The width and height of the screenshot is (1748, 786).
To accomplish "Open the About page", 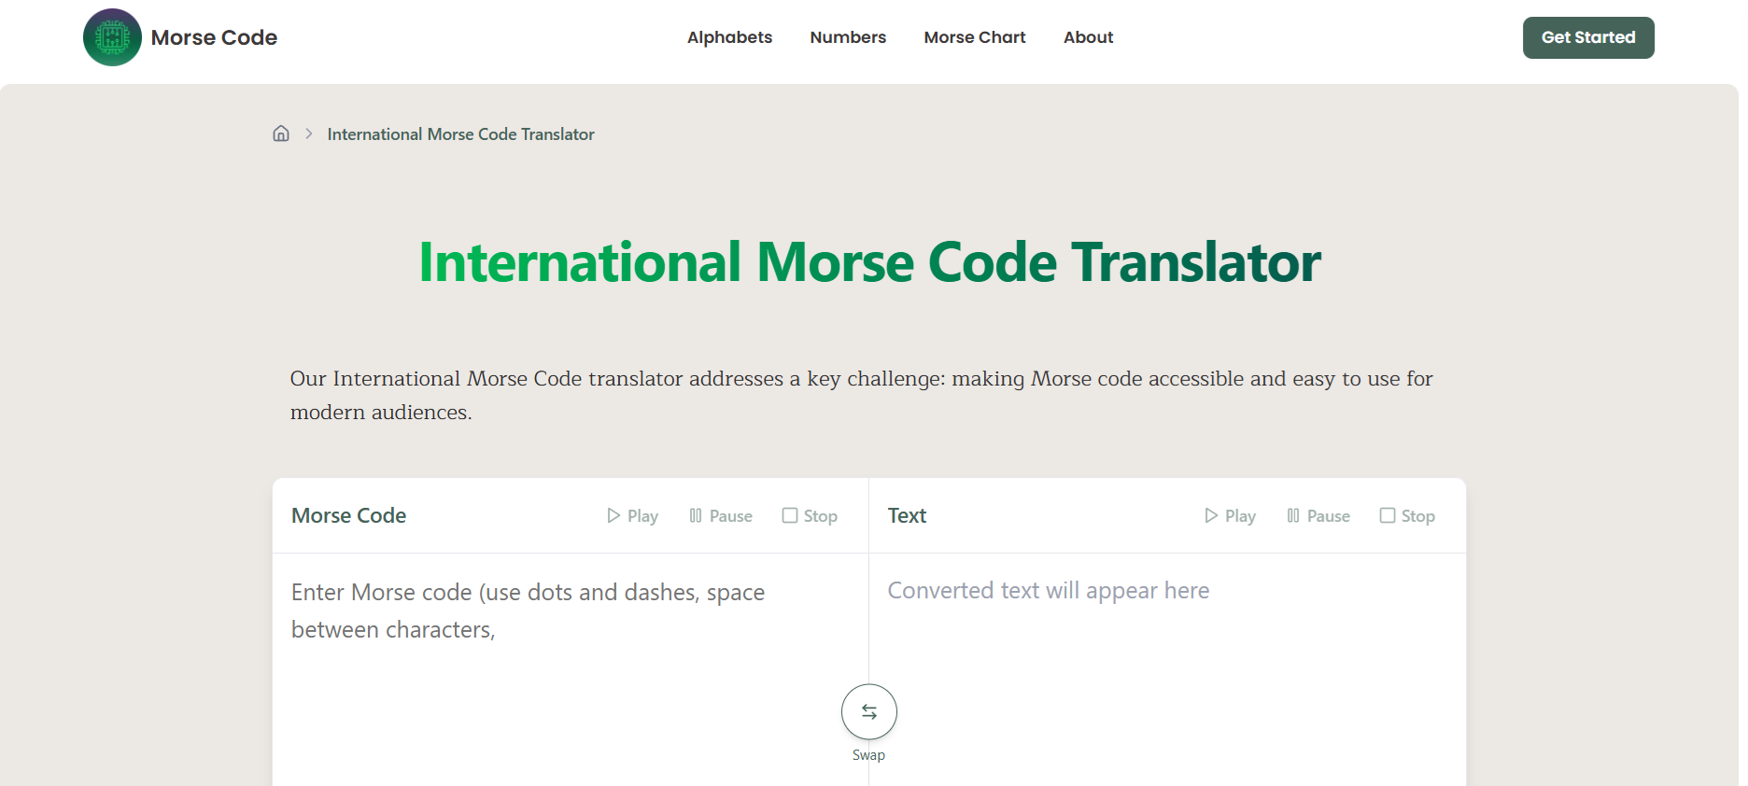I will 1088,37.
